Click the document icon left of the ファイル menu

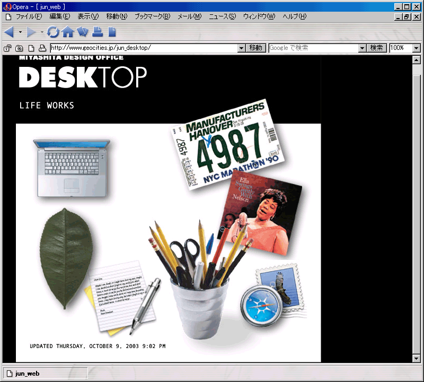(x=8, y=17)
